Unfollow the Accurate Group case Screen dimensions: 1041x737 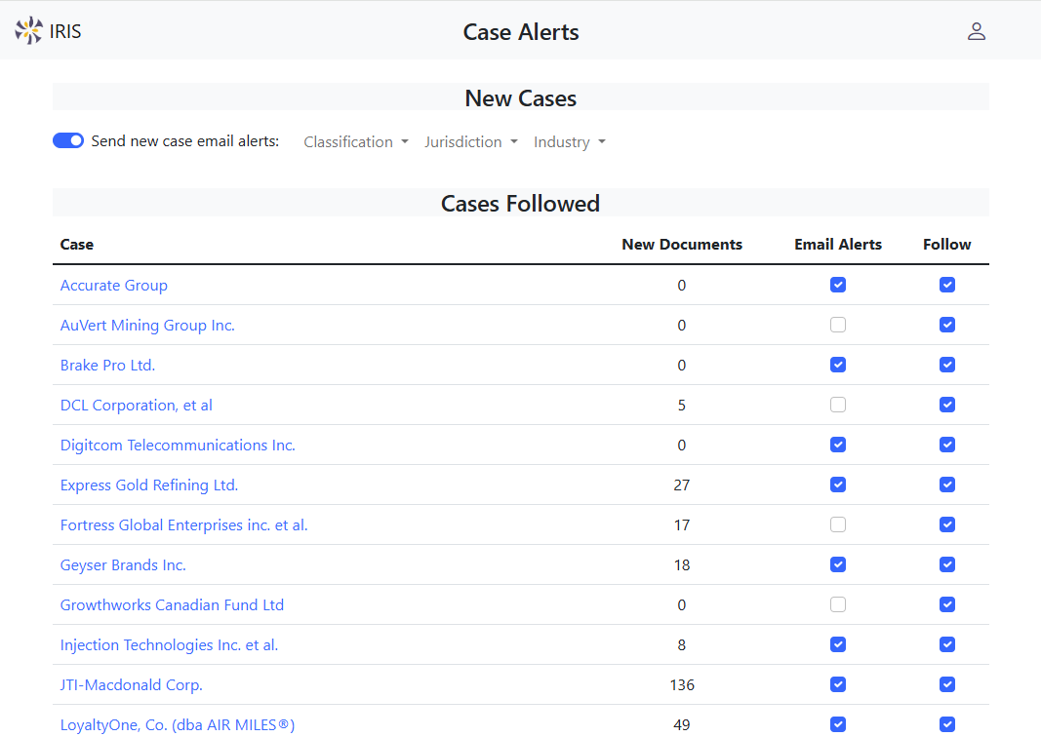pyautogui.click(x=947, y=285)
